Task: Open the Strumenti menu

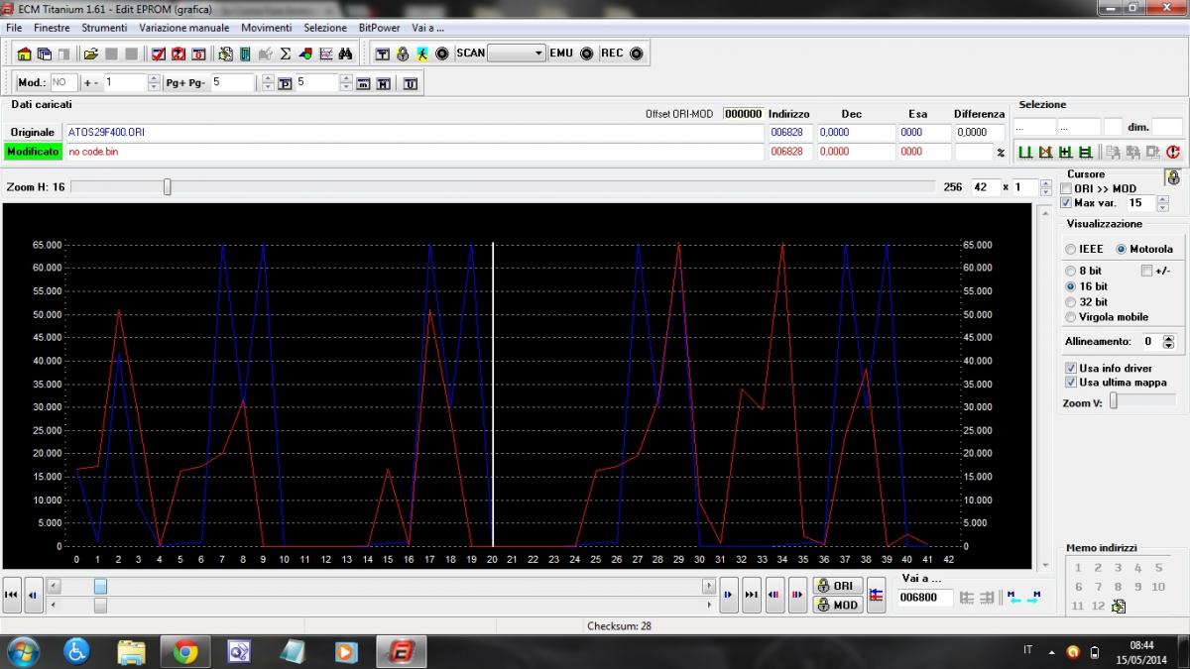Action: (x=104, y=28)
